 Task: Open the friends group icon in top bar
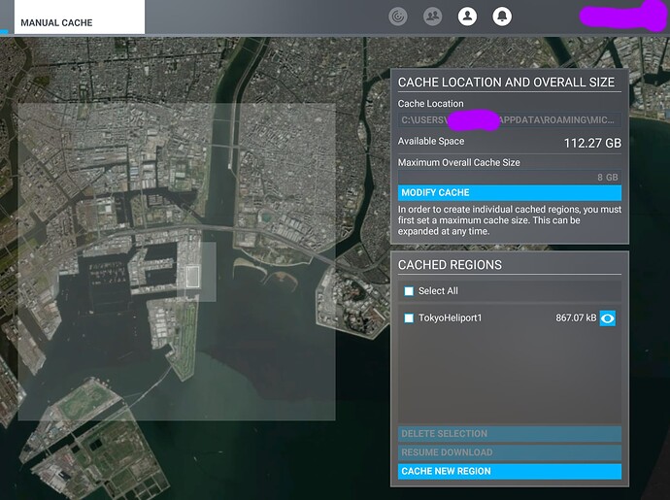coord(432,17)
